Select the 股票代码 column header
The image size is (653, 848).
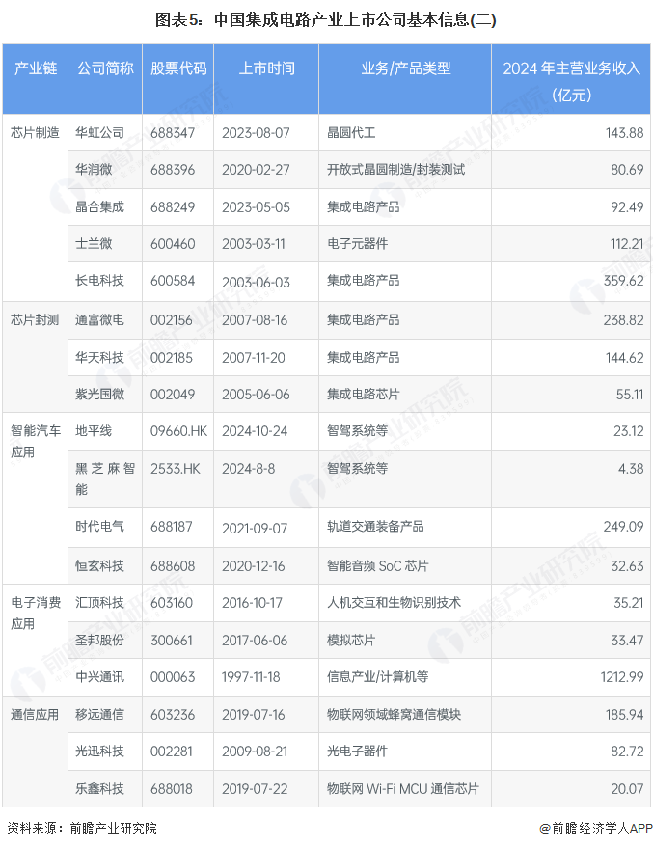[x=178, y=68]
